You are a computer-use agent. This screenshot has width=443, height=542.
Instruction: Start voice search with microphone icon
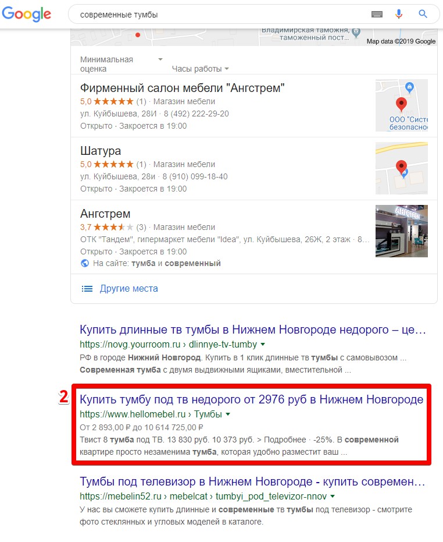pyautogui.click(x=398, y=14)
